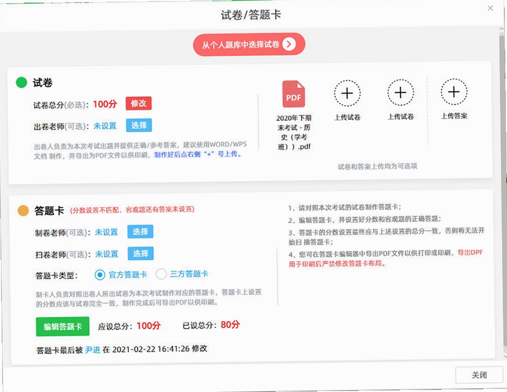
Task: Select the 官方答题卡 radio option
Action: (100, 275)
